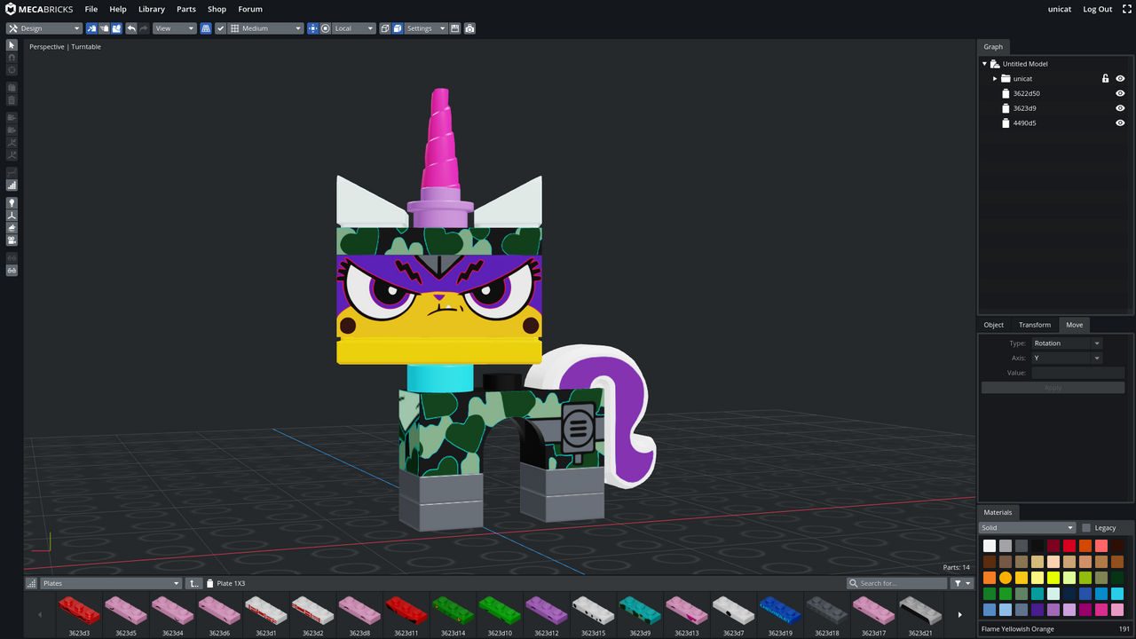Toggle visibility of the unicat group

pos(1120,78)
